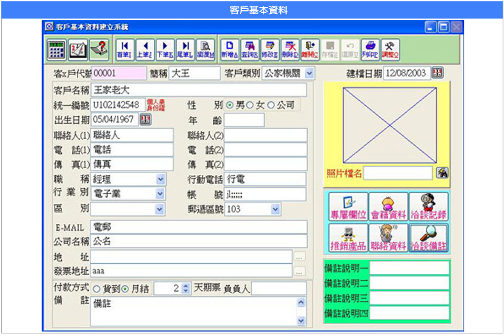This screenshot has width=504, height=336.
Task: Click the 新增 new record icon
Action: pyautogui.click(x=230, y=48)
